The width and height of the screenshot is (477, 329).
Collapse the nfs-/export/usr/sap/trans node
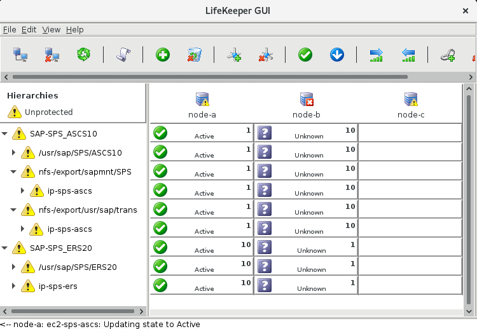pos(13,210)
